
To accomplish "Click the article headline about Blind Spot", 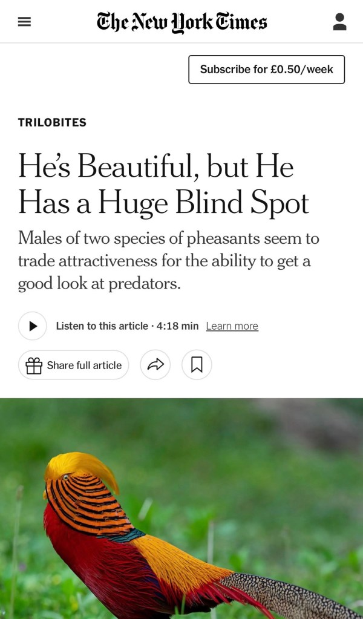I will point(163,184).
